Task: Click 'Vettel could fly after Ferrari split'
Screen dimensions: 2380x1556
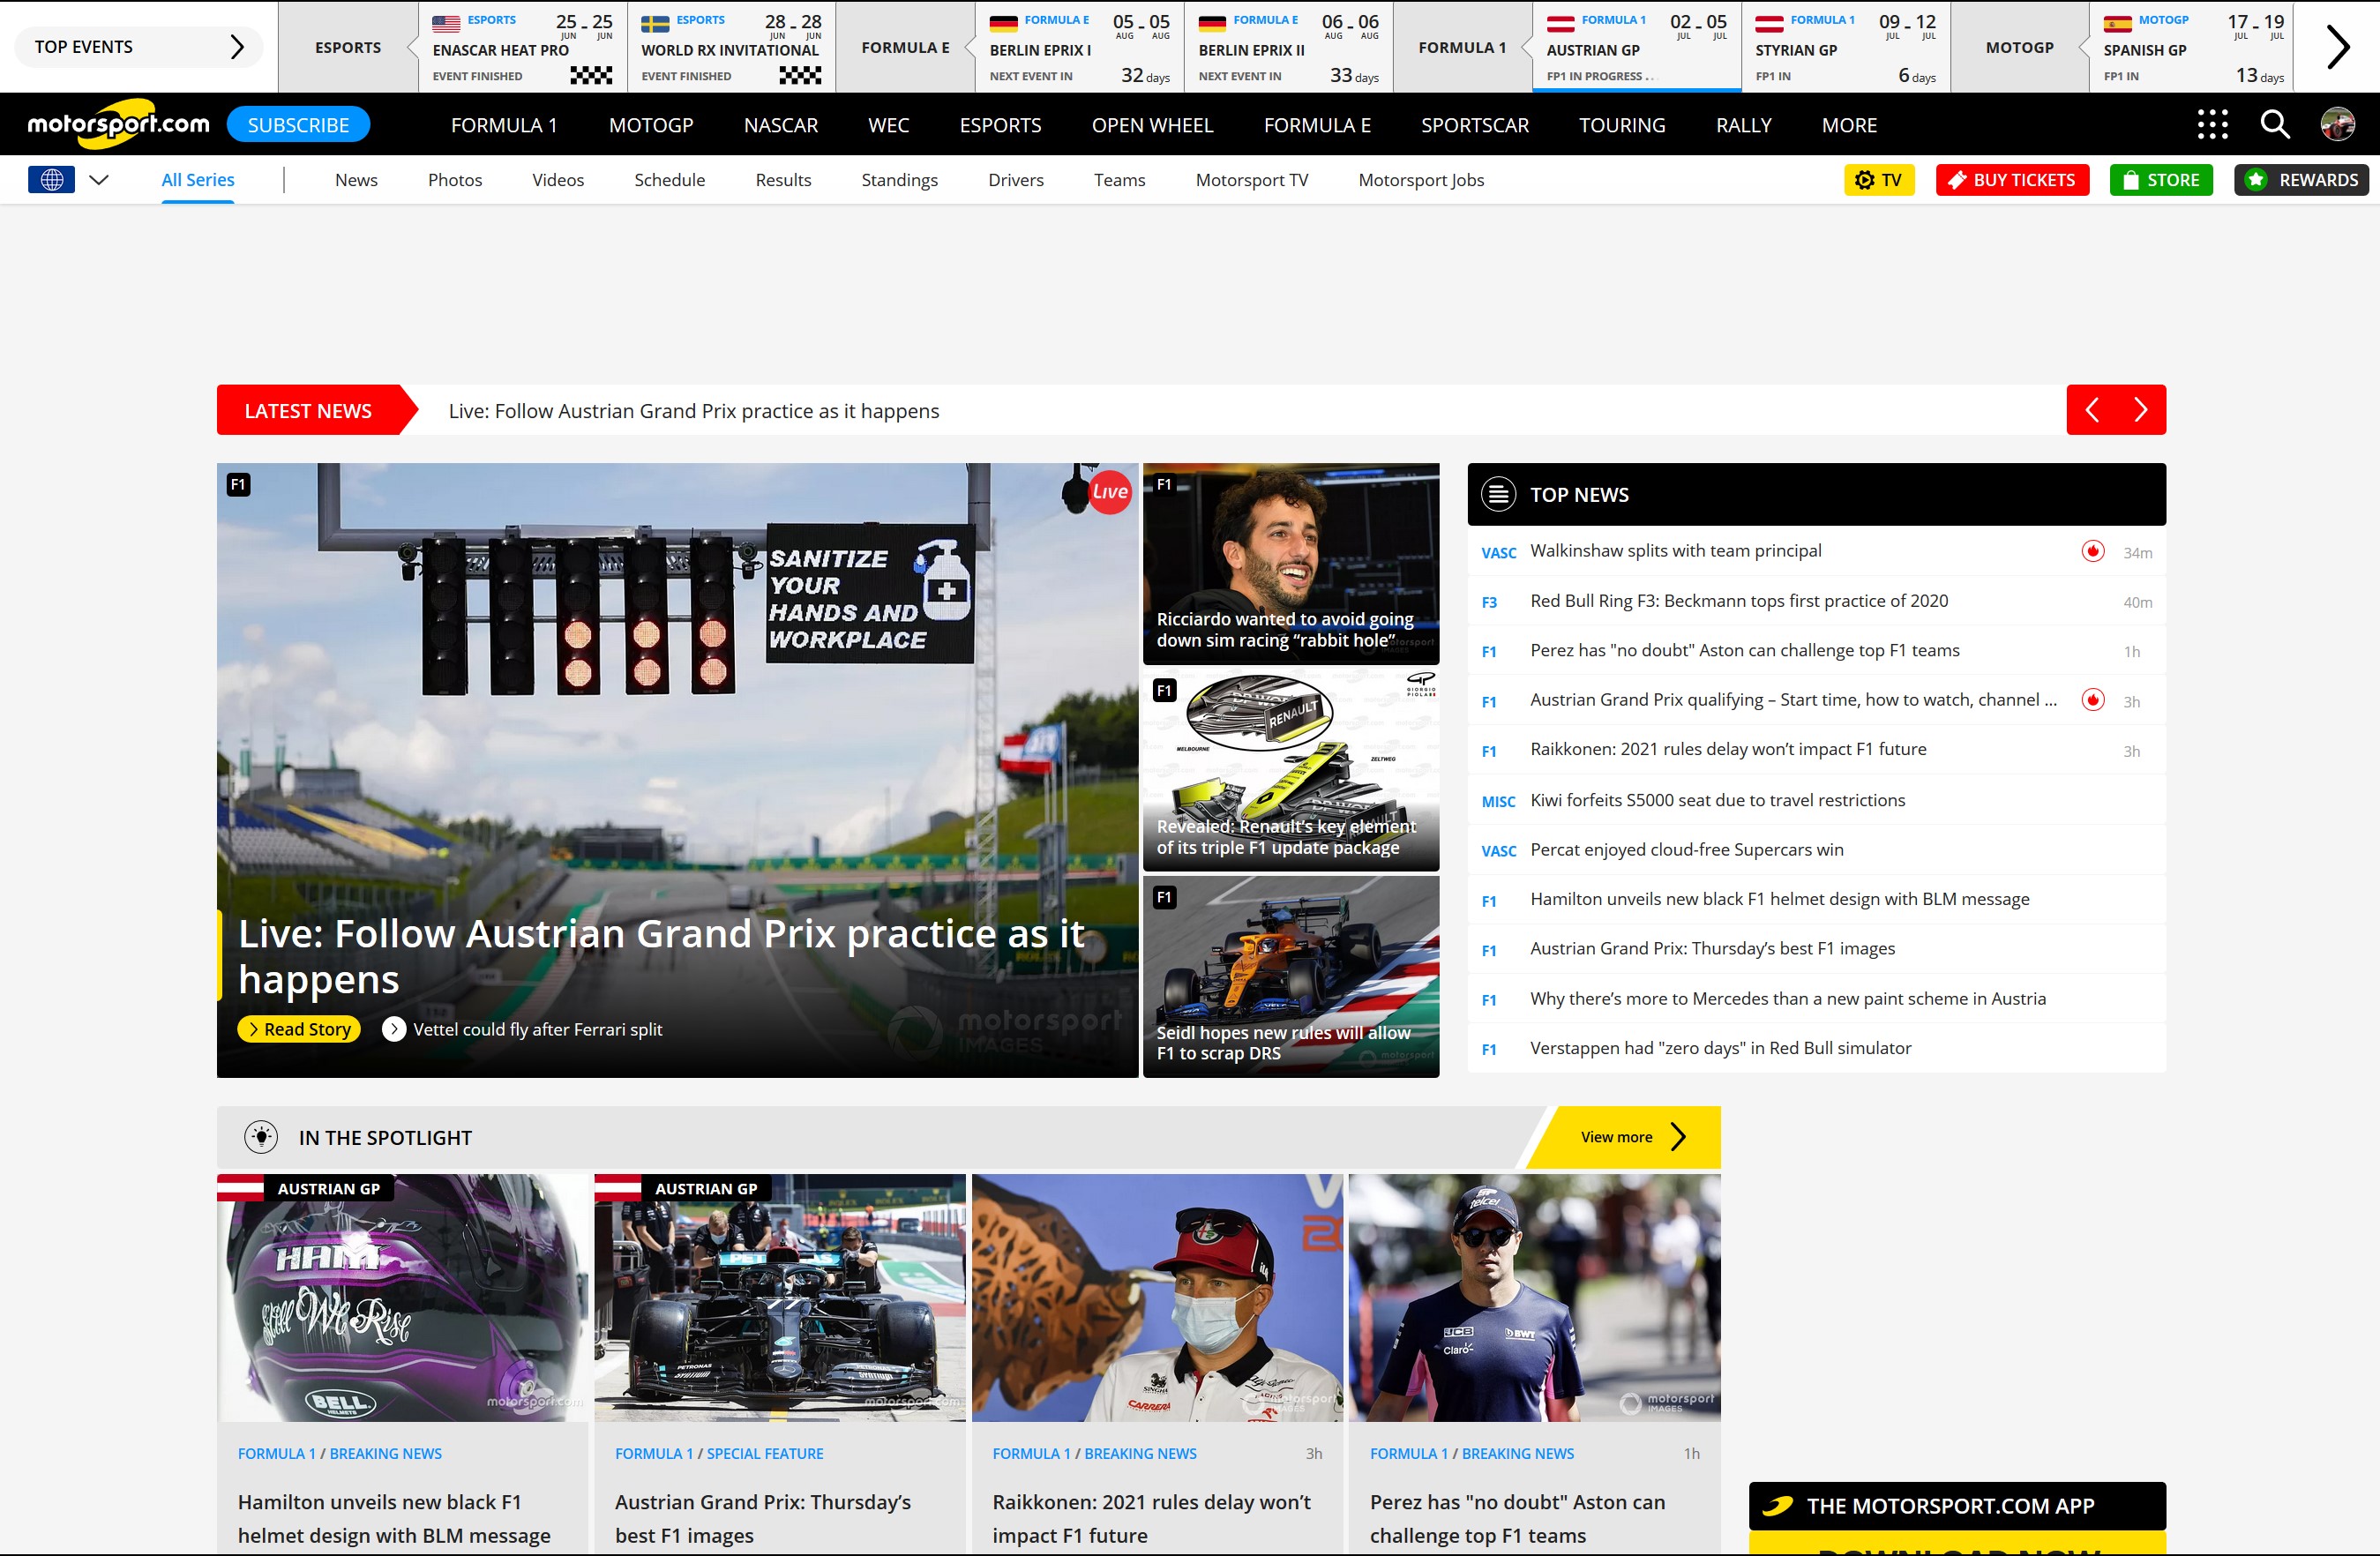Action: (x=538, y=1029)
